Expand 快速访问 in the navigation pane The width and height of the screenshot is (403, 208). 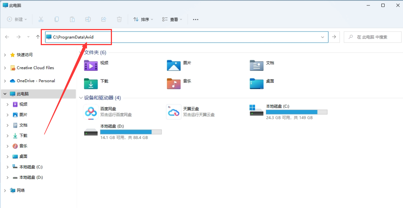click(5, 55)
